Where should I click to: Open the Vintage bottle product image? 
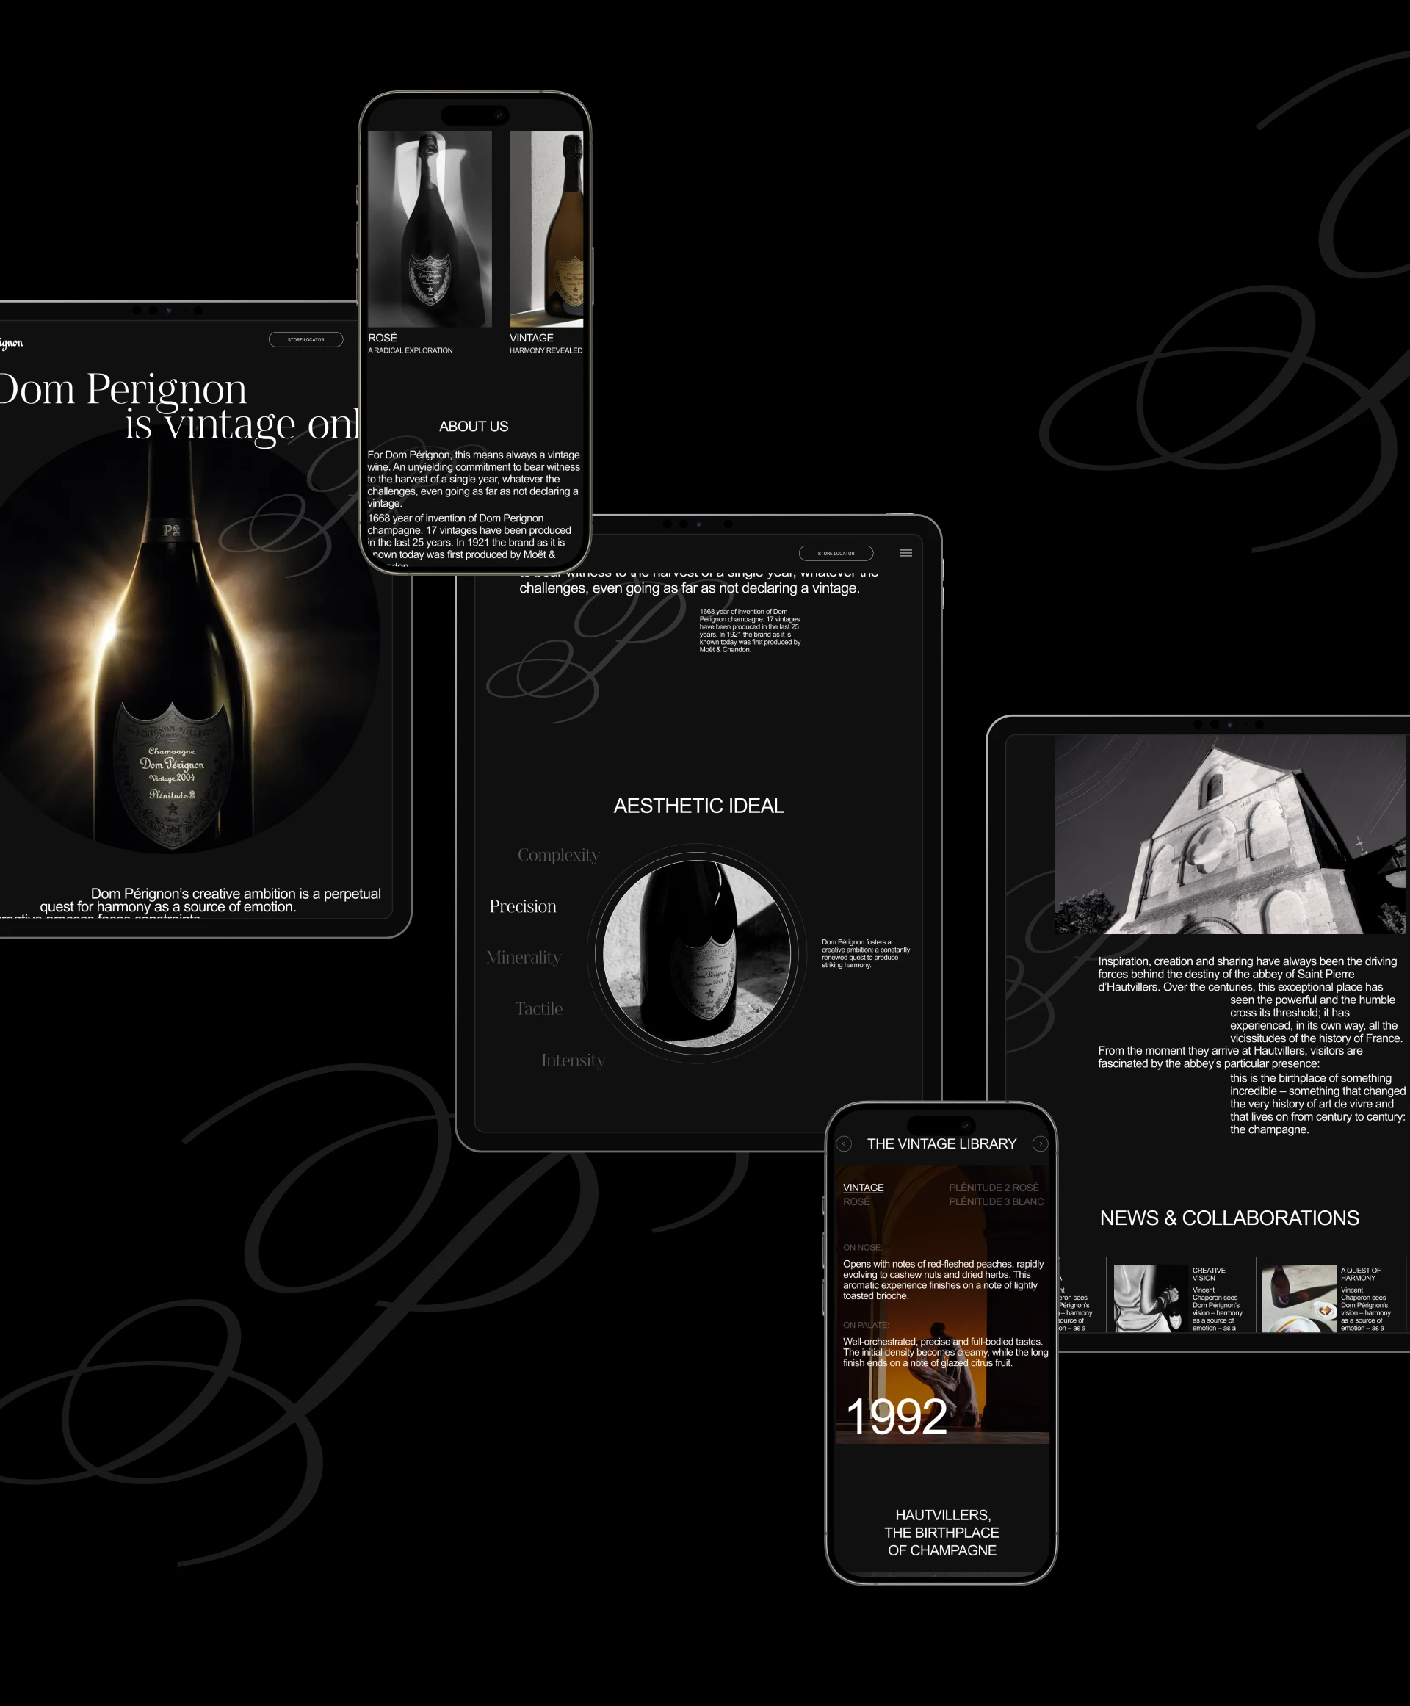(x=546, y=229)
